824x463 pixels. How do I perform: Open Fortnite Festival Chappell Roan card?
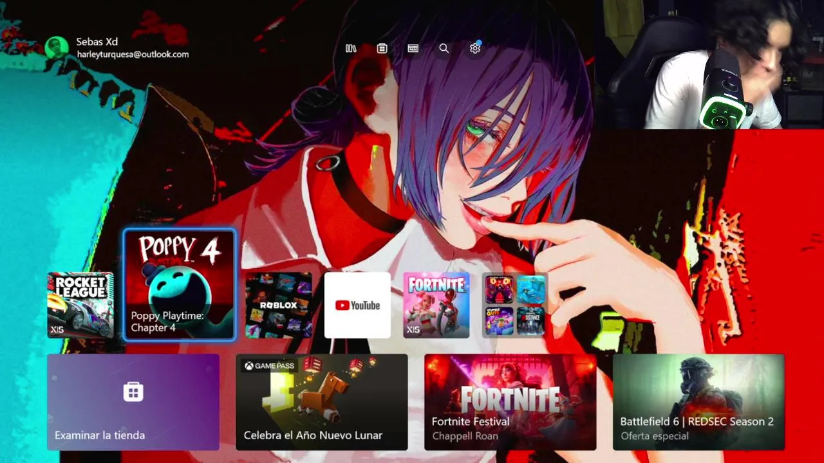510,402
